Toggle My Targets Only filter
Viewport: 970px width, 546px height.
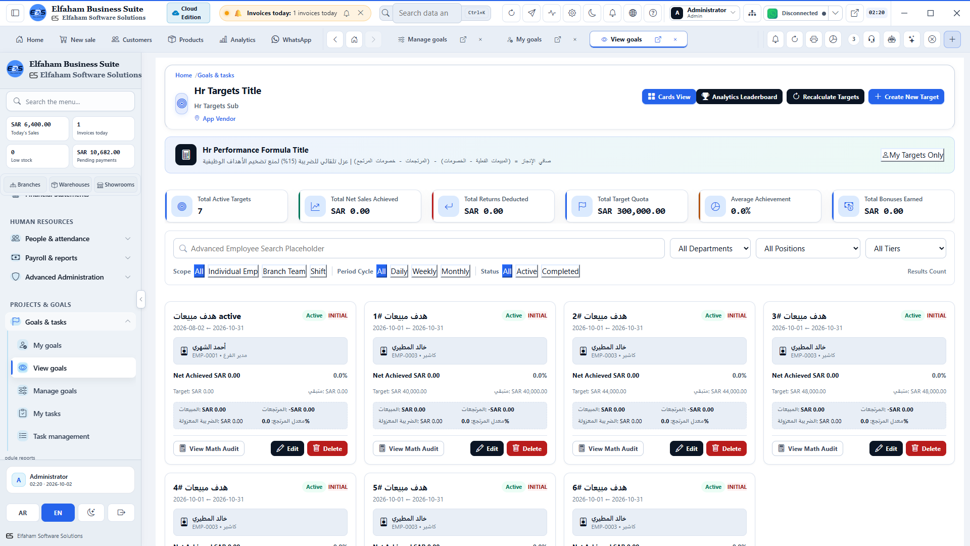[912, 155]
